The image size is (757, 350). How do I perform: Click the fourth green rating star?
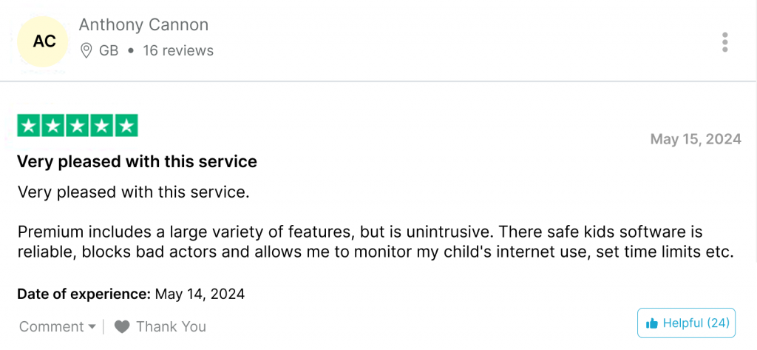(102, 126)
